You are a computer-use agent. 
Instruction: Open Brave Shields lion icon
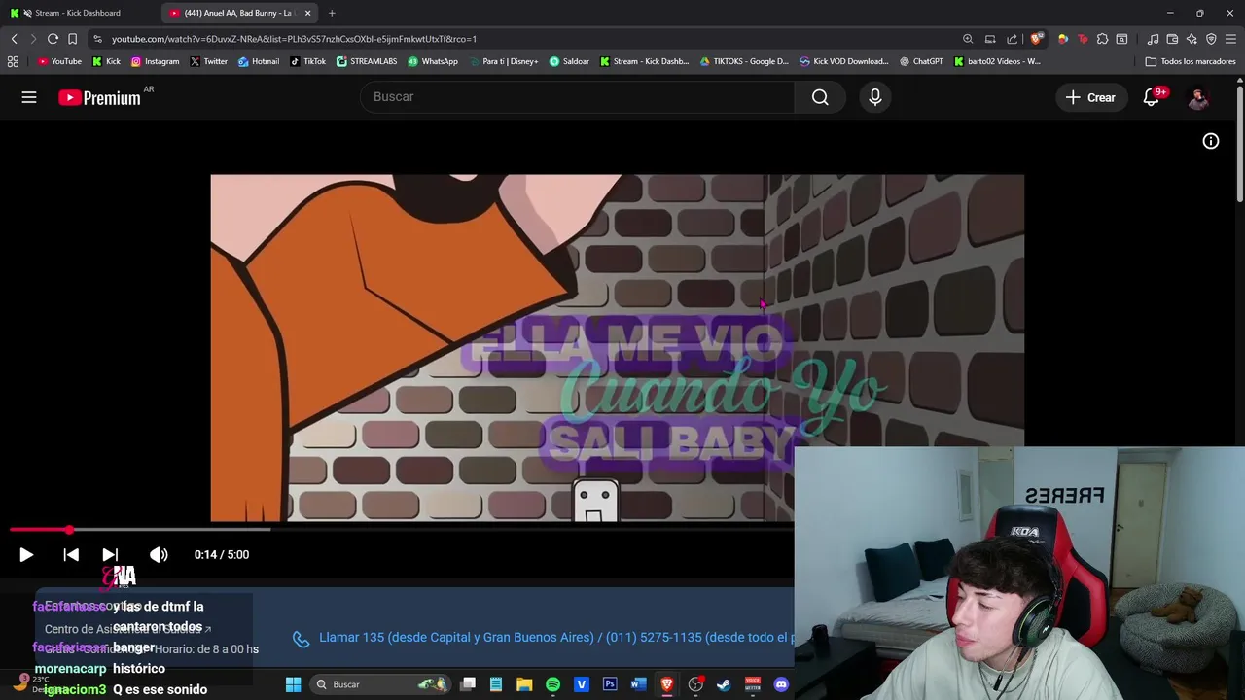pyautogui.click(x=1037, y=39)
